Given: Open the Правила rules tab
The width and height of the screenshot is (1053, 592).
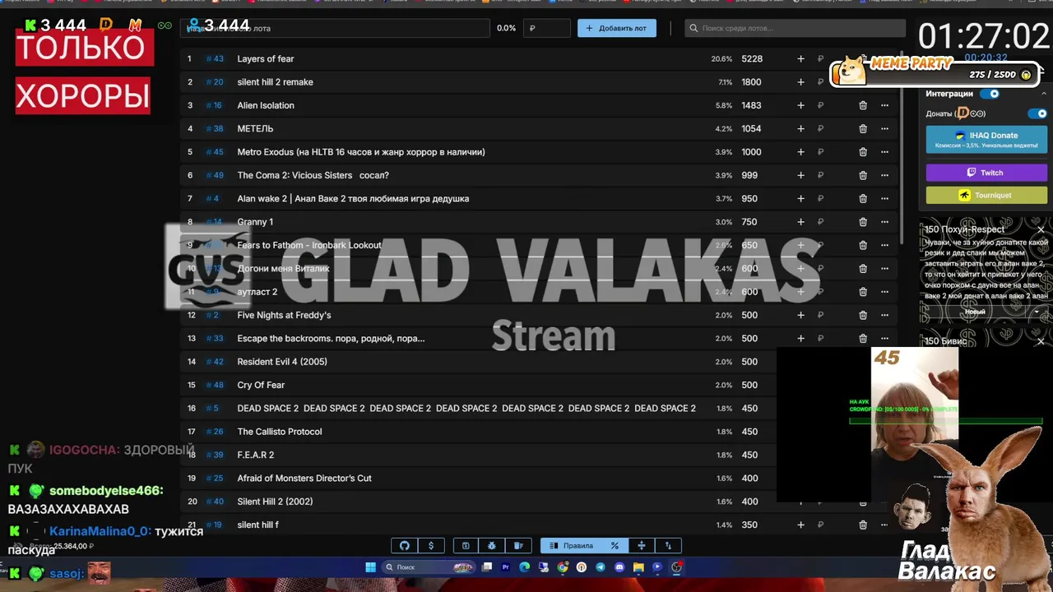Looking at the screenshot, I should point(571,546).
